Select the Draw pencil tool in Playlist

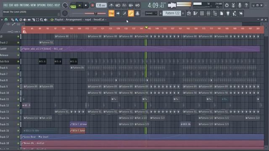(x=12, y=20)
